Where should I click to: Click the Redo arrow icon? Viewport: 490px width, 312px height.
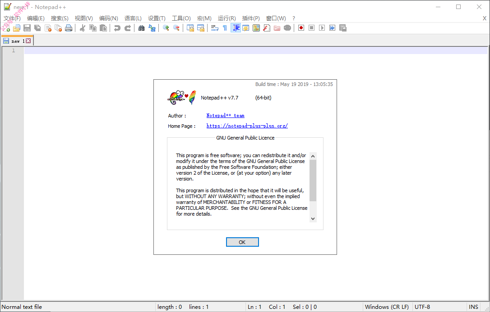coord(128,28)
